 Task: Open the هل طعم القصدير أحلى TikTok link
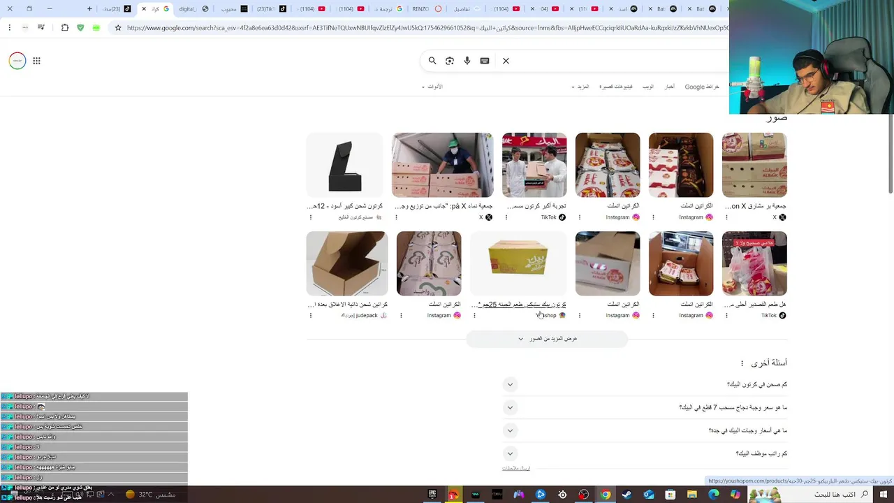(754, 305)
